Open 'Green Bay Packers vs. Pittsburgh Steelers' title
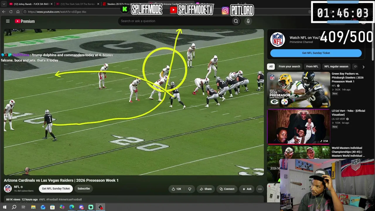375x211 pixels. (348, 78)
